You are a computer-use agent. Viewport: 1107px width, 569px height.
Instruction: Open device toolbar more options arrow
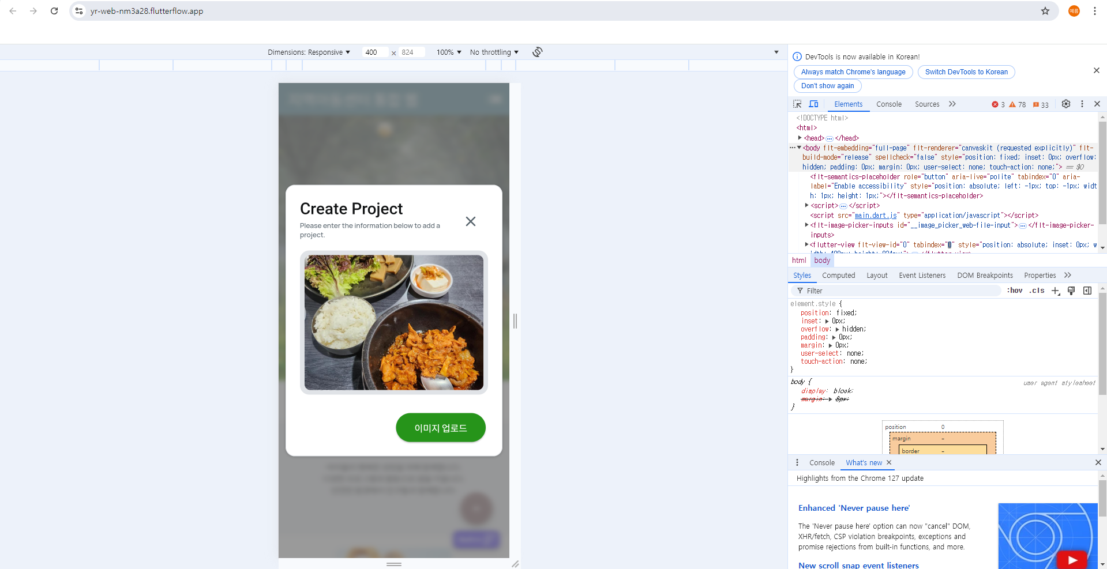776,52
